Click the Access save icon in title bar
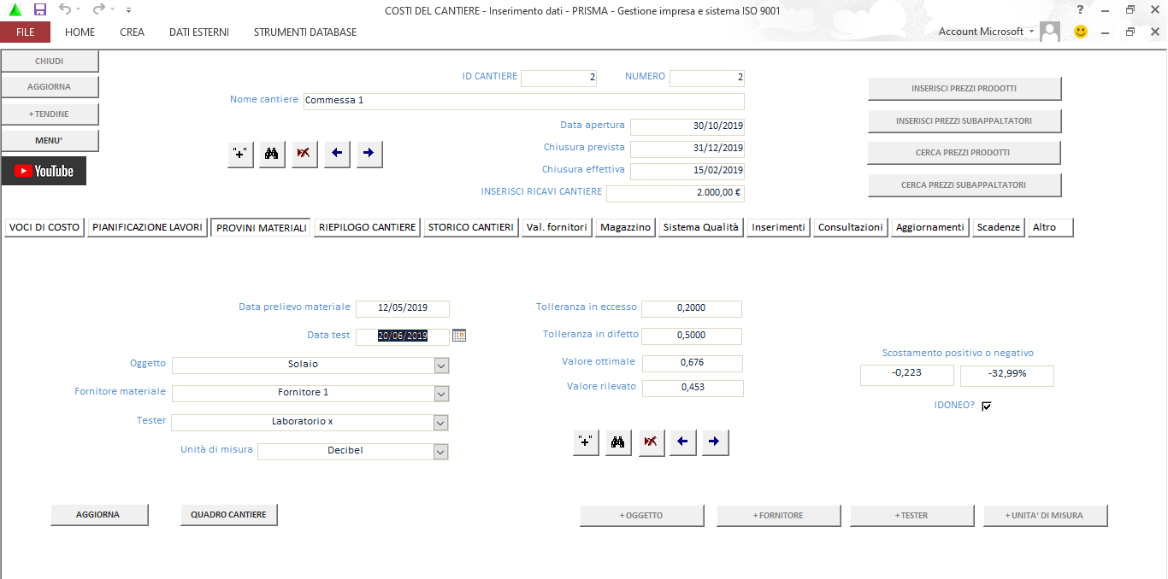 pyautogui.click(x=40, y=9)
